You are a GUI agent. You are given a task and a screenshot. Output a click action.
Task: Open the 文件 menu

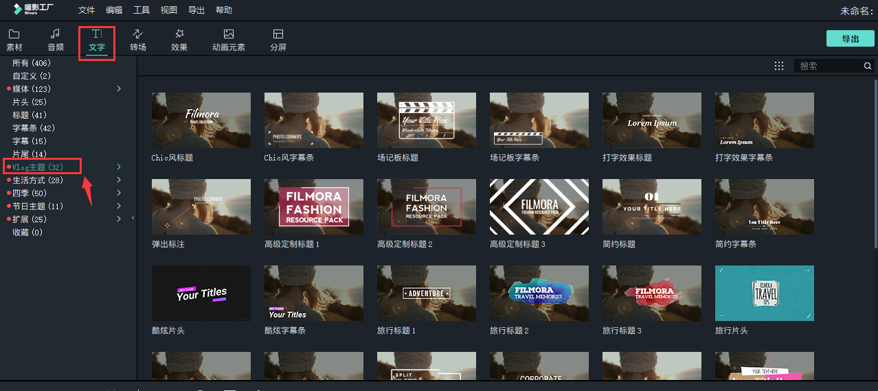point(87,10)
